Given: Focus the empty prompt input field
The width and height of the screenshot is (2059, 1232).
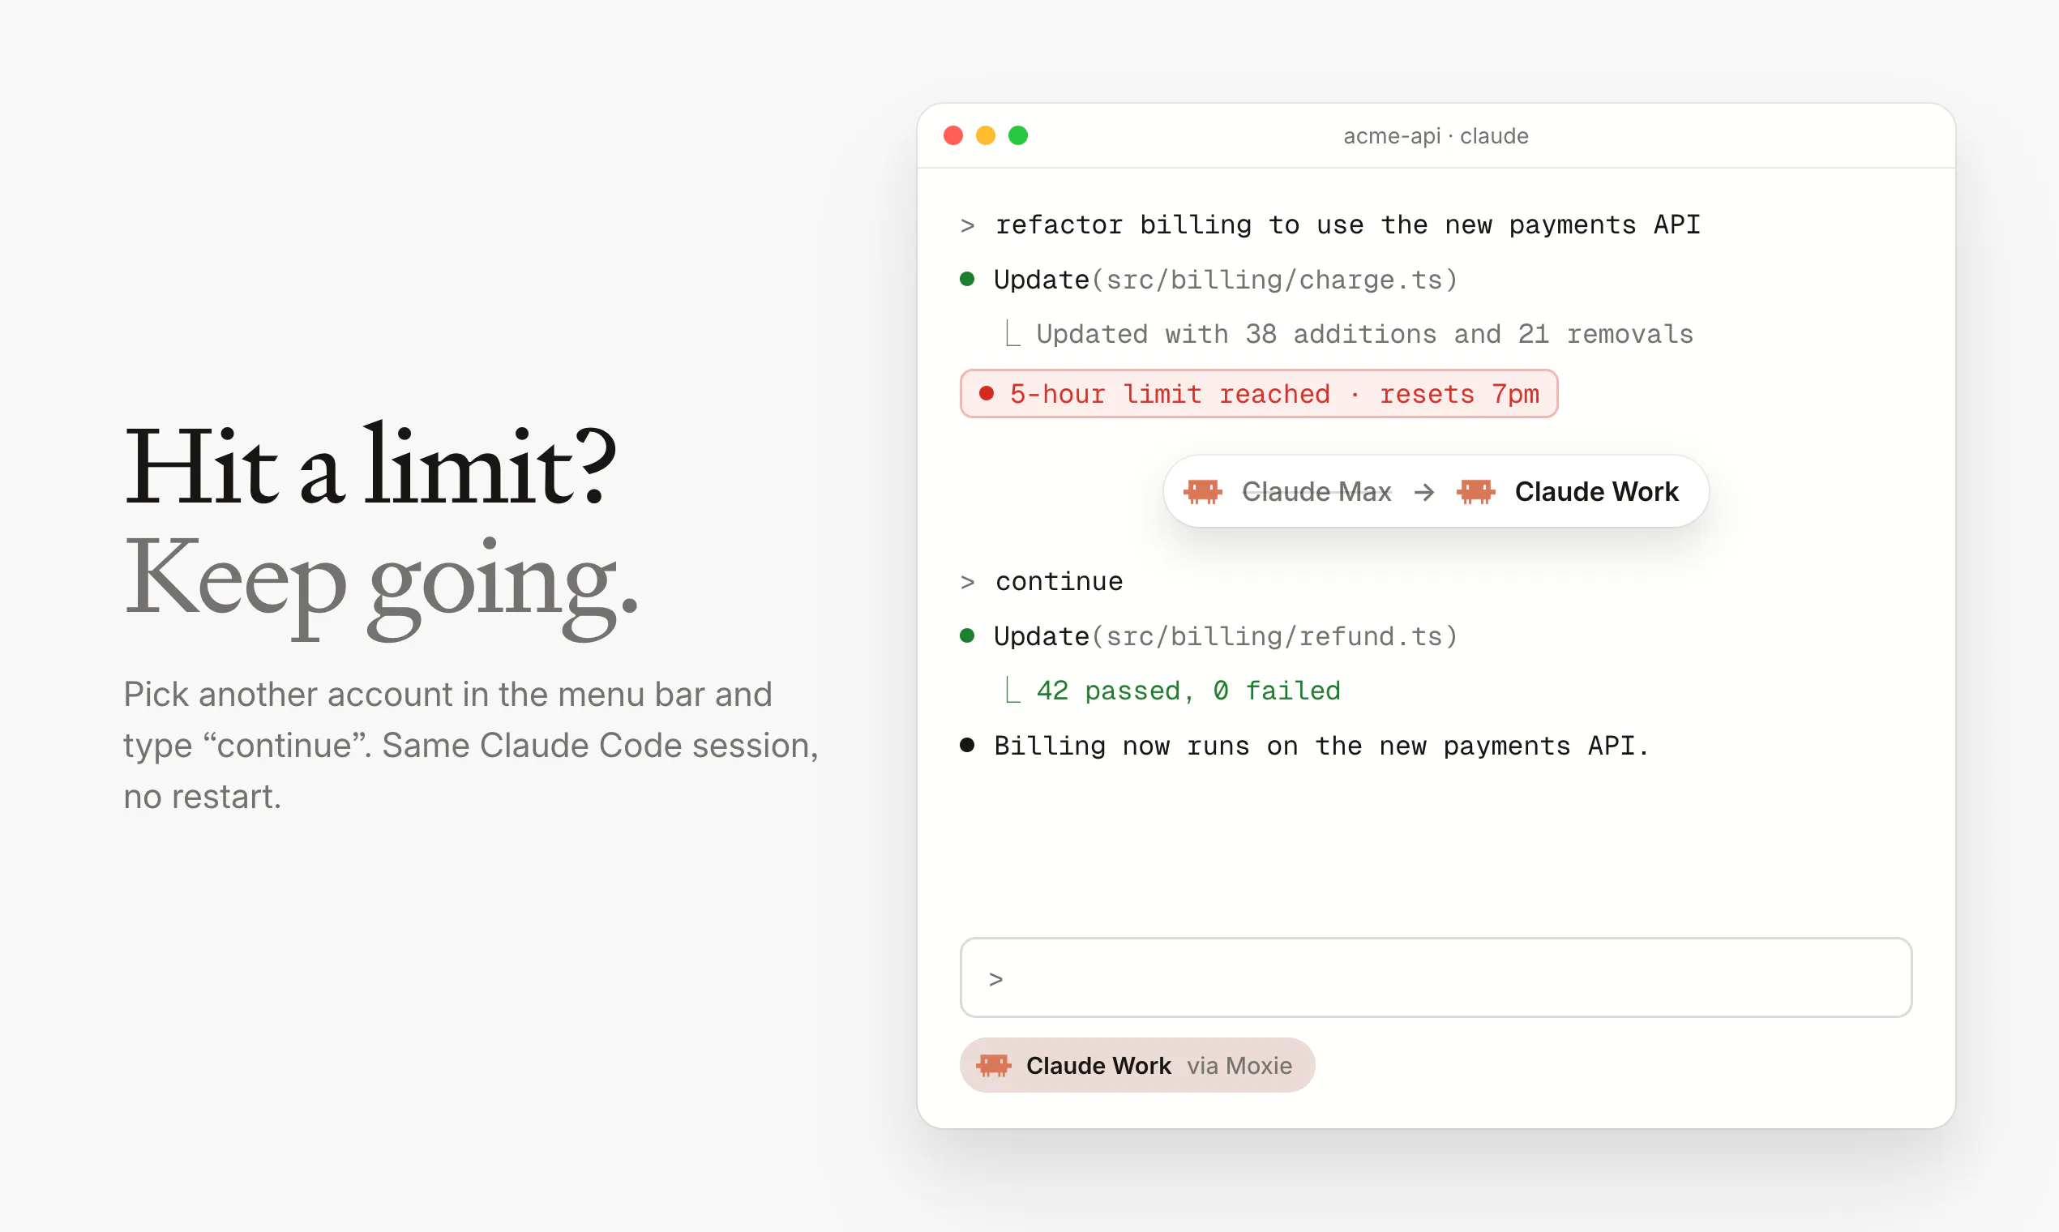Looking at the screenshot, I should click(x=1436, y=978).
